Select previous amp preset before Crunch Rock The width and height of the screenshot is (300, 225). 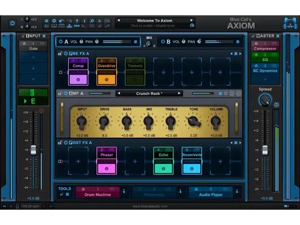click(x=119, y=94)
